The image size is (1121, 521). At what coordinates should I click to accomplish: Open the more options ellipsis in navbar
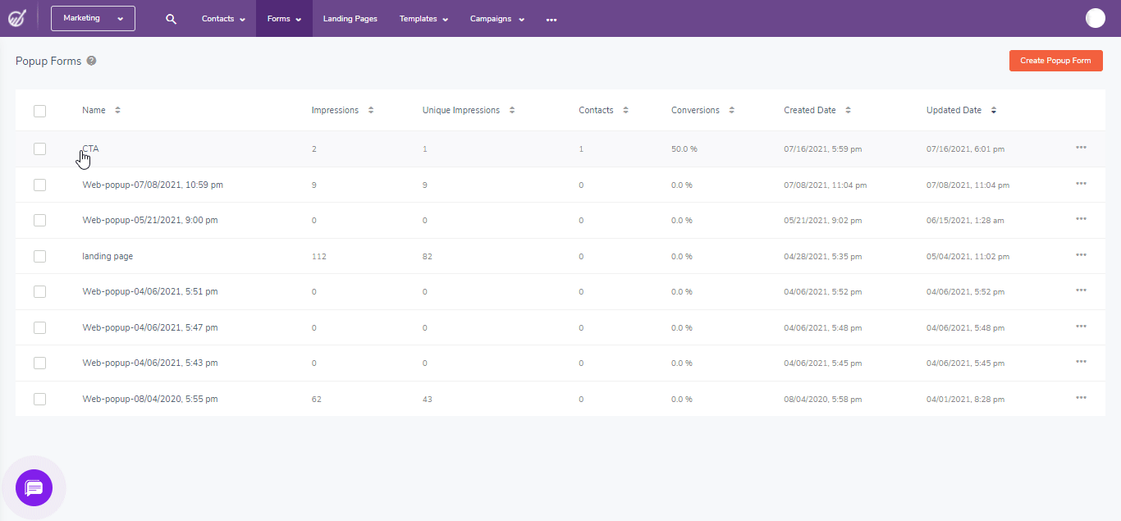[x=551, y=19]
